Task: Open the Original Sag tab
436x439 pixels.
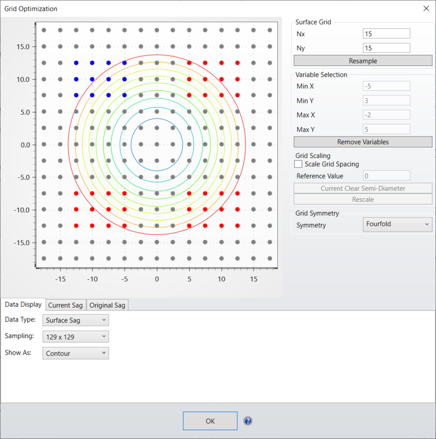Action: pyautogui.click(x=107, y=305)
